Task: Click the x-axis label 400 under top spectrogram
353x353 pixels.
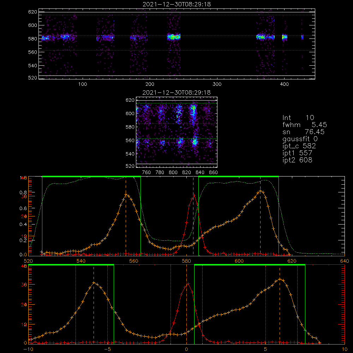Action: (x=284, y=84)
